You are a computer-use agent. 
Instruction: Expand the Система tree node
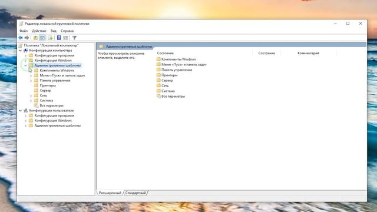(x=31, y=101)
